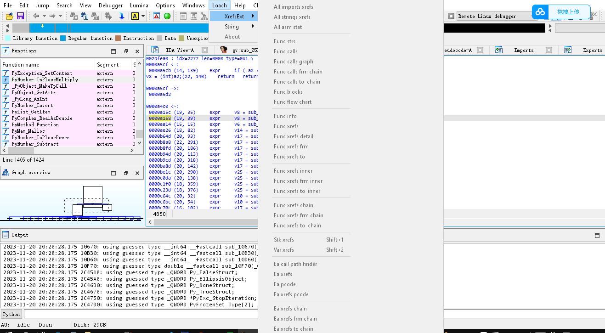The image size is (605, 333).
Task: Close the Functions panel
Action: pyautogui.click(x=137, y=51)
